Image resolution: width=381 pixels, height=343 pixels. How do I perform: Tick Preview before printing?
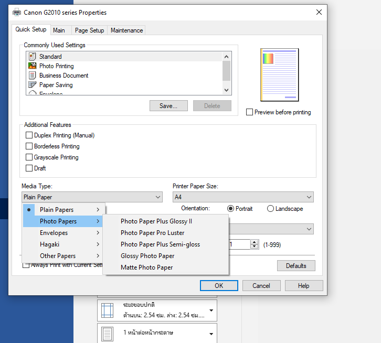[249, 112]
